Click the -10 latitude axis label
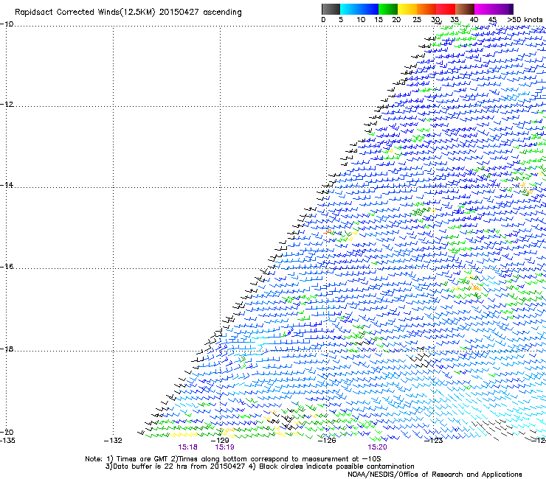Screen dimensions: 546x479 point(7,24)
